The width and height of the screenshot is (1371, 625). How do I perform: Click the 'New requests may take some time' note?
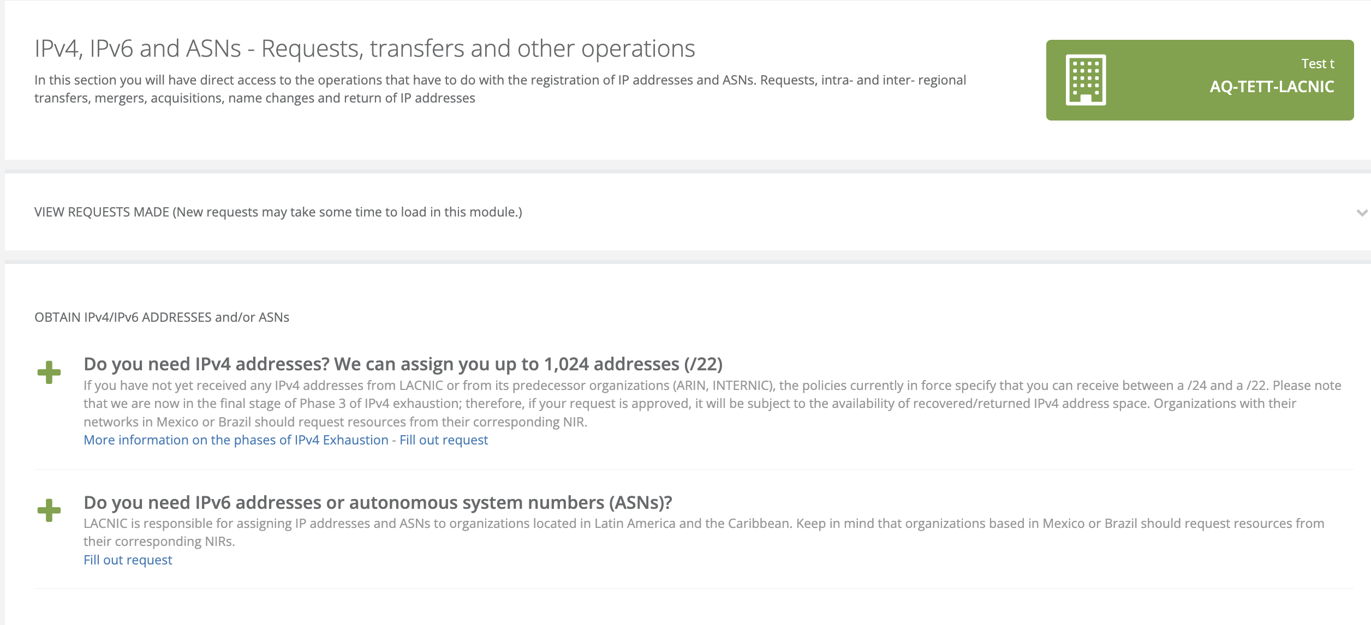[347, 212]
